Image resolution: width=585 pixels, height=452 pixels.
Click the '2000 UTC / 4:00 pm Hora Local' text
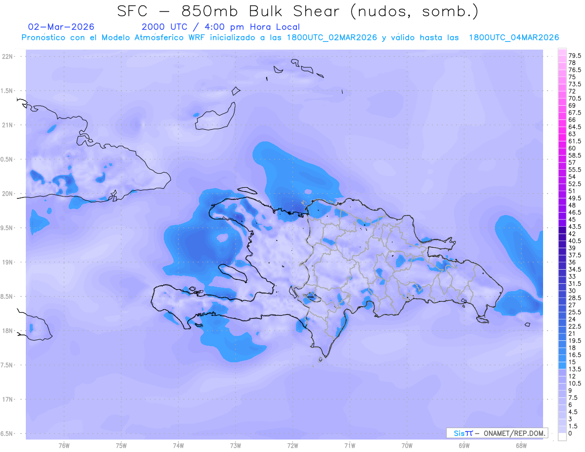pyautogui.click(x=221, y=27)
